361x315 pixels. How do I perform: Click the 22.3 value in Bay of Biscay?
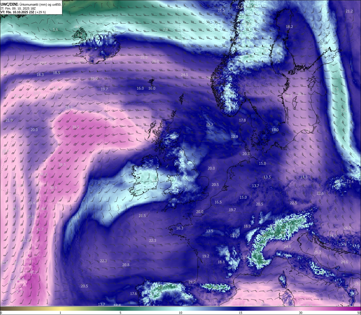coord(153,241)
